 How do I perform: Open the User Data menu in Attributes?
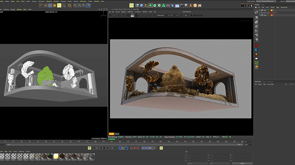point(270,84)
